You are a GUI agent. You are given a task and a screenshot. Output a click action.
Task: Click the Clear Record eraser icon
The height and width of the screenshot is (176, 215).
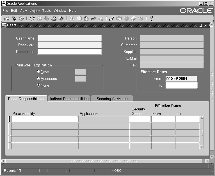point(93,18)
